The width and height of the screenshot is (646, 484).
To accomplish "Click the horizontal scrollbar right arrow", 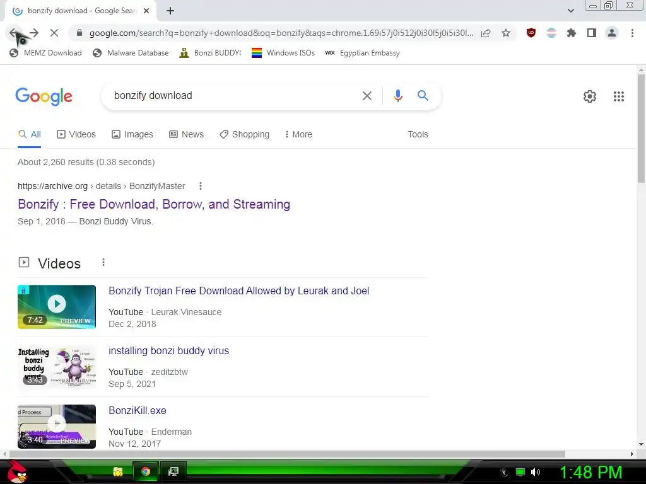I will click(x=632, y=454).
